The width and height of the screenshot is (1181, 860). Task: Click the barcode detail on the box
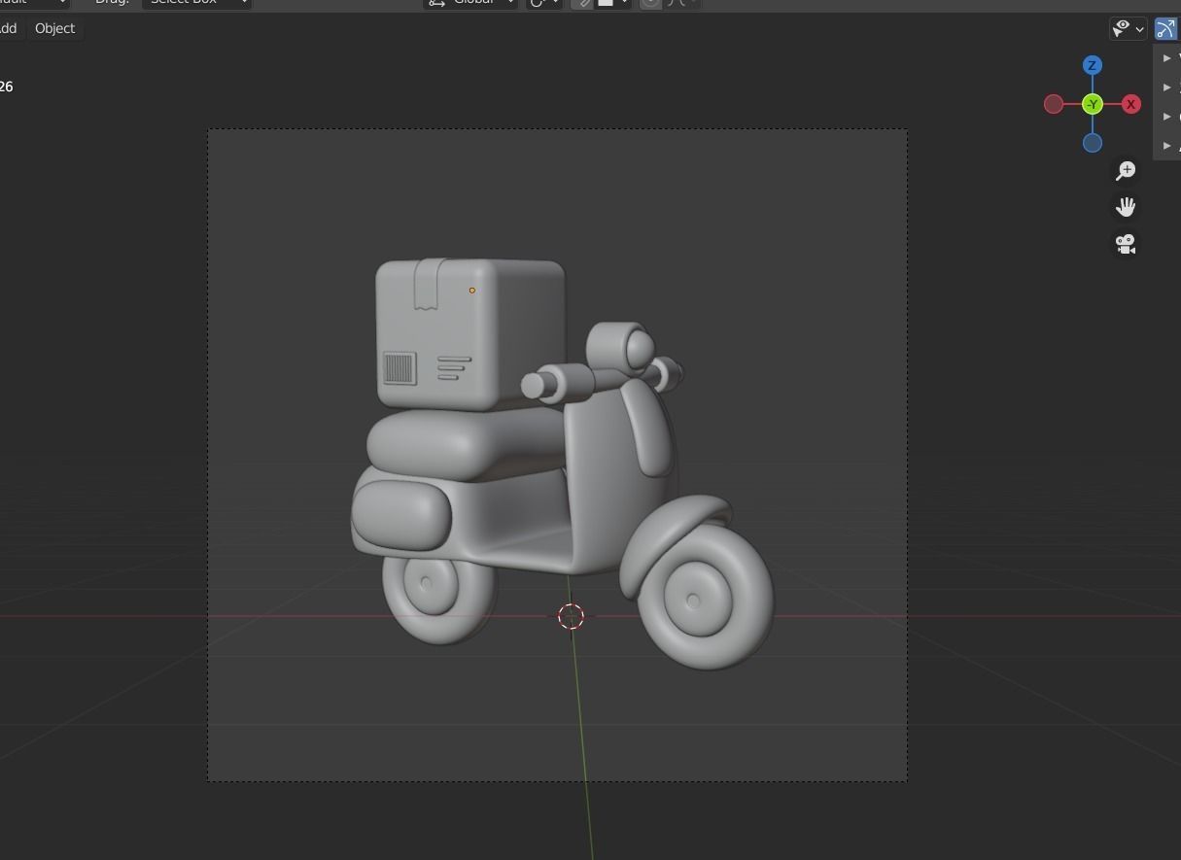[399, 368]
